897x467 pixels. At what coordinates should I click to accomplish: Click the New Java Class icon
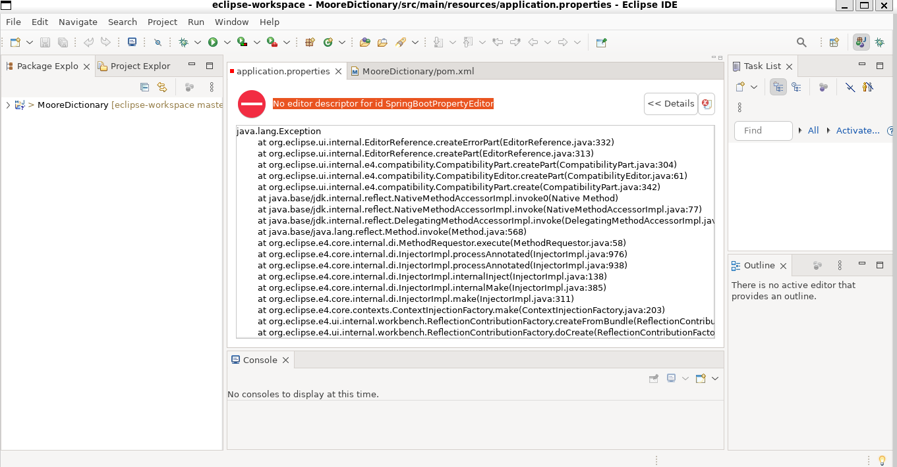pos(328,42)
